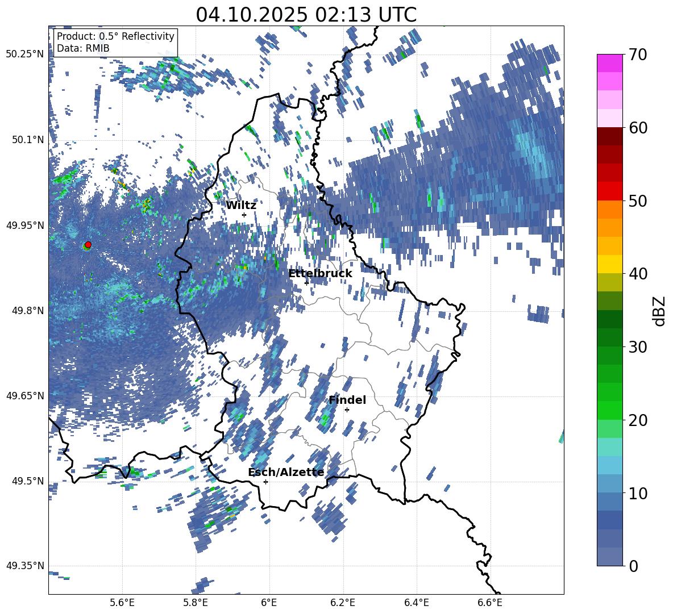This screenshot has height=614, width=673.
Task: Click the 49.5°N latitude tick label
Action: 28,481
